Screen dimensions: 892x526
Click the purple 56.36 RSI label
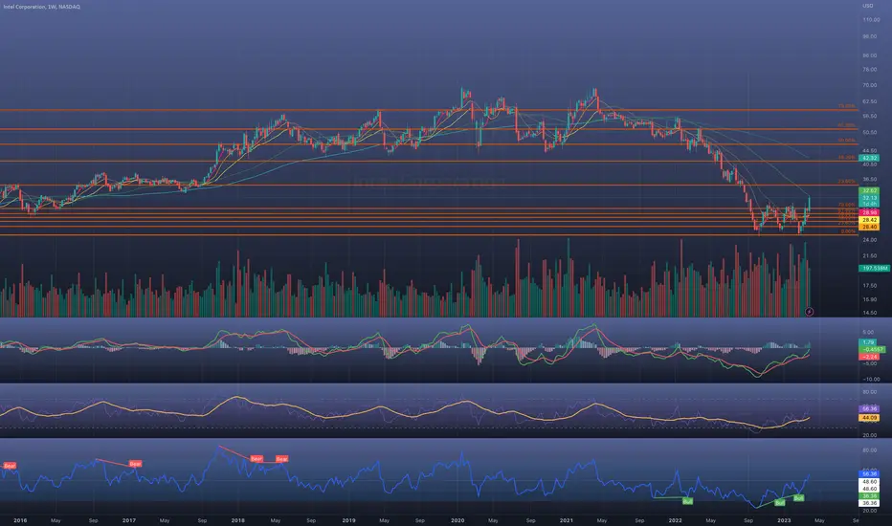869,409
